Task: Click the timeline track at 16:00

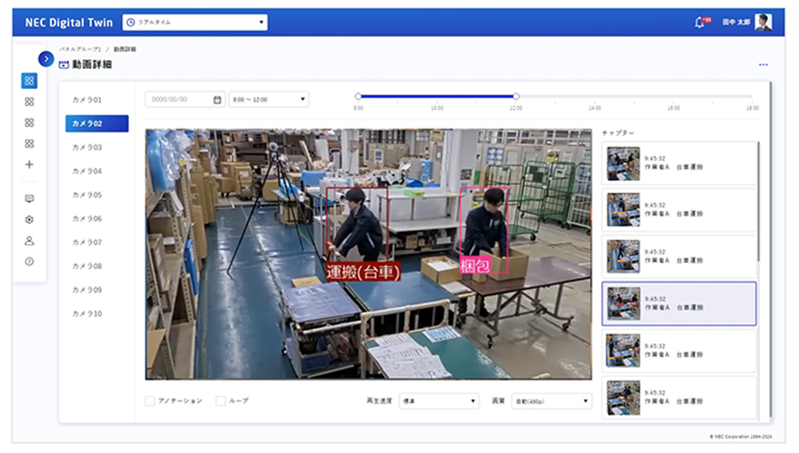Action: pos(674,96)
